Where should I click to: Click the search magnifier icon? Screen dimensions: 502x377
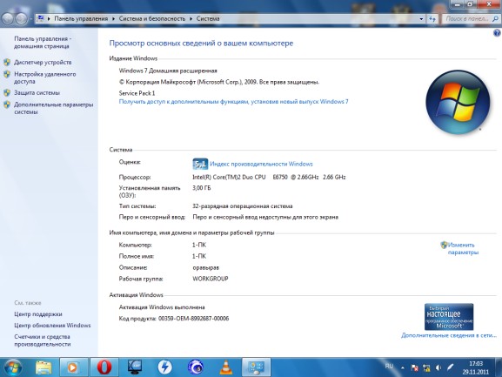coord(496,19)
